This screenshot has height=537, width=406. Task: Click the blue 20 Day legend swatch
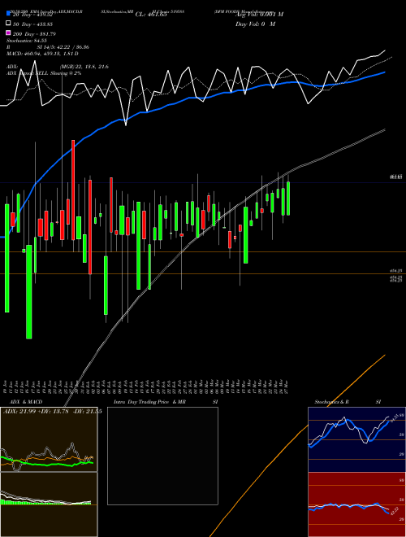8,13
